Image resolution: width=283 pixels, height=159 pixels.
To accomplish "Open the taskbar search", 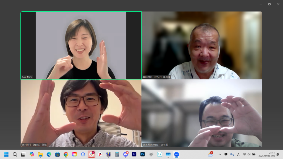I will tap(15, 154).
